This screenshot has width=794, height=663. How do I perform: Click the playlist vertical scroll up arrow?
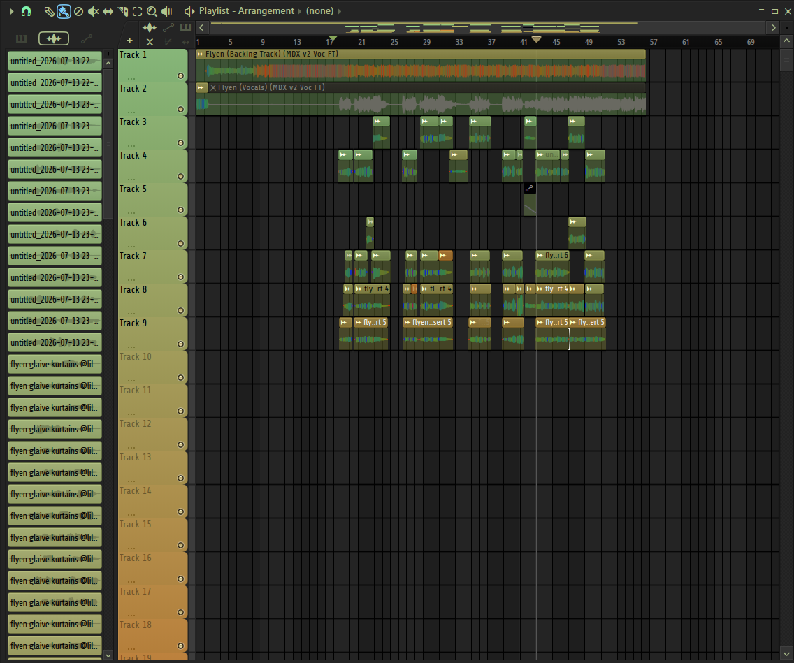[x=786, y=41]
